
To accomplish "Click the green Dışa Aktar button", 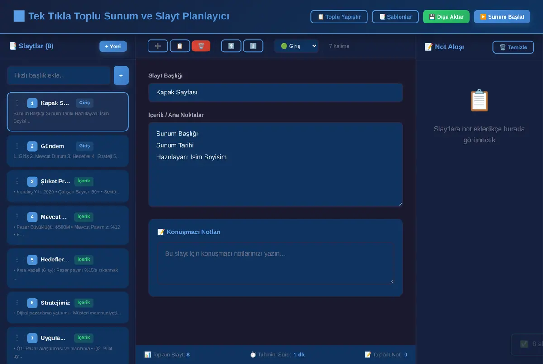I will tap(446, 17).
